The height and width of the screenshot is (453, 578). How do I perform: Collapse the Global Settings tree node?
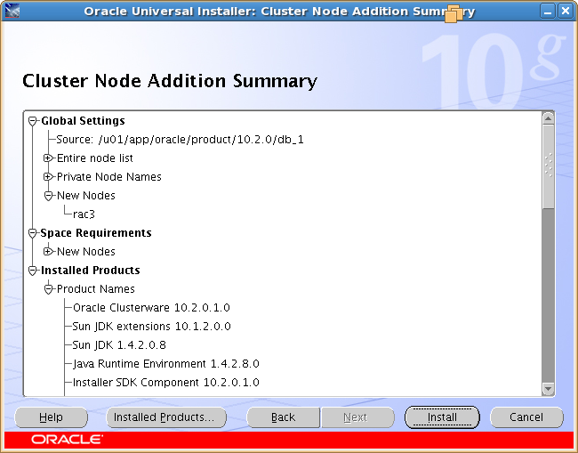coord(32,121)
